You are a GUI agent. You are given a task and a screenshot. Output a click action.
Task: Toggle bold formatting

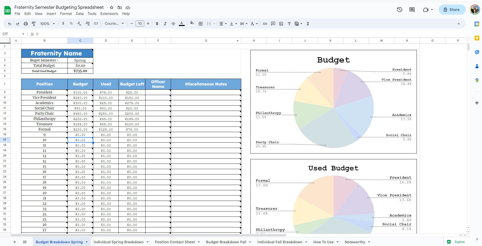(x=157, y=24)
